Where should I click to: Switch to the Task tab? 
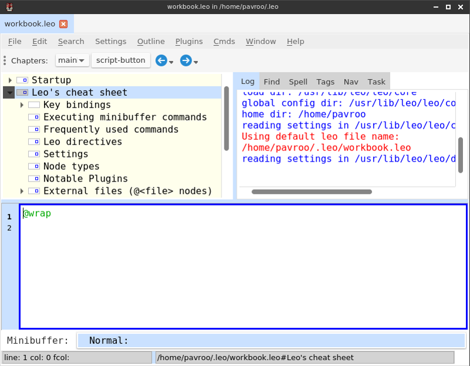point(376,82)
